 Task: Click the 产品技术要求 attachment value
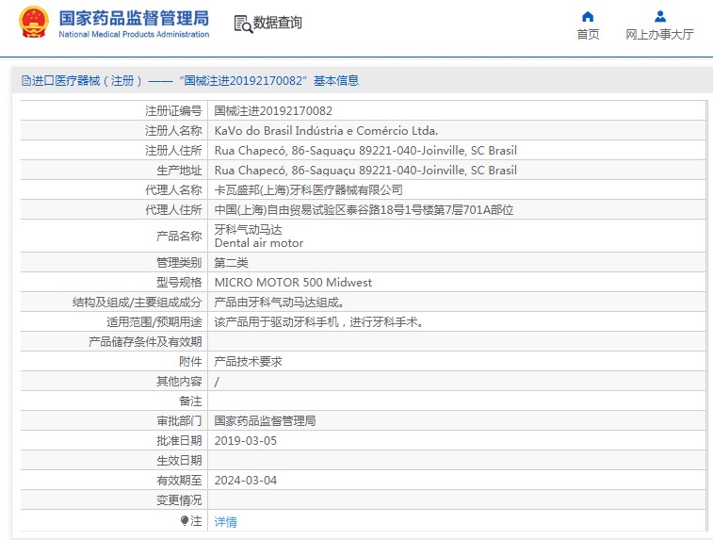(249, 362)
